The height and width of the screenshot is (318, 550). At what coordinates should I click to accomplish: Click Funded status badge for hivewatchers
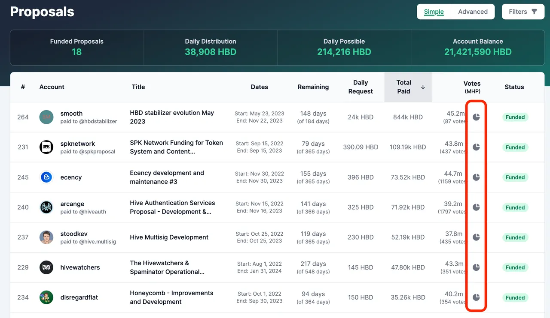[515, 267]
